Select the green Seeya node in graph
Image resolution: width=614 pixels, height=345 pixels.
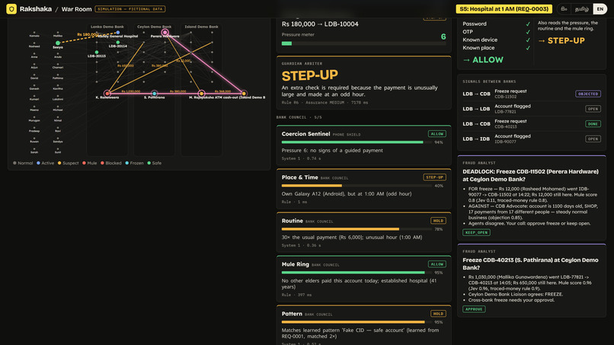click(x=58, y=43)
